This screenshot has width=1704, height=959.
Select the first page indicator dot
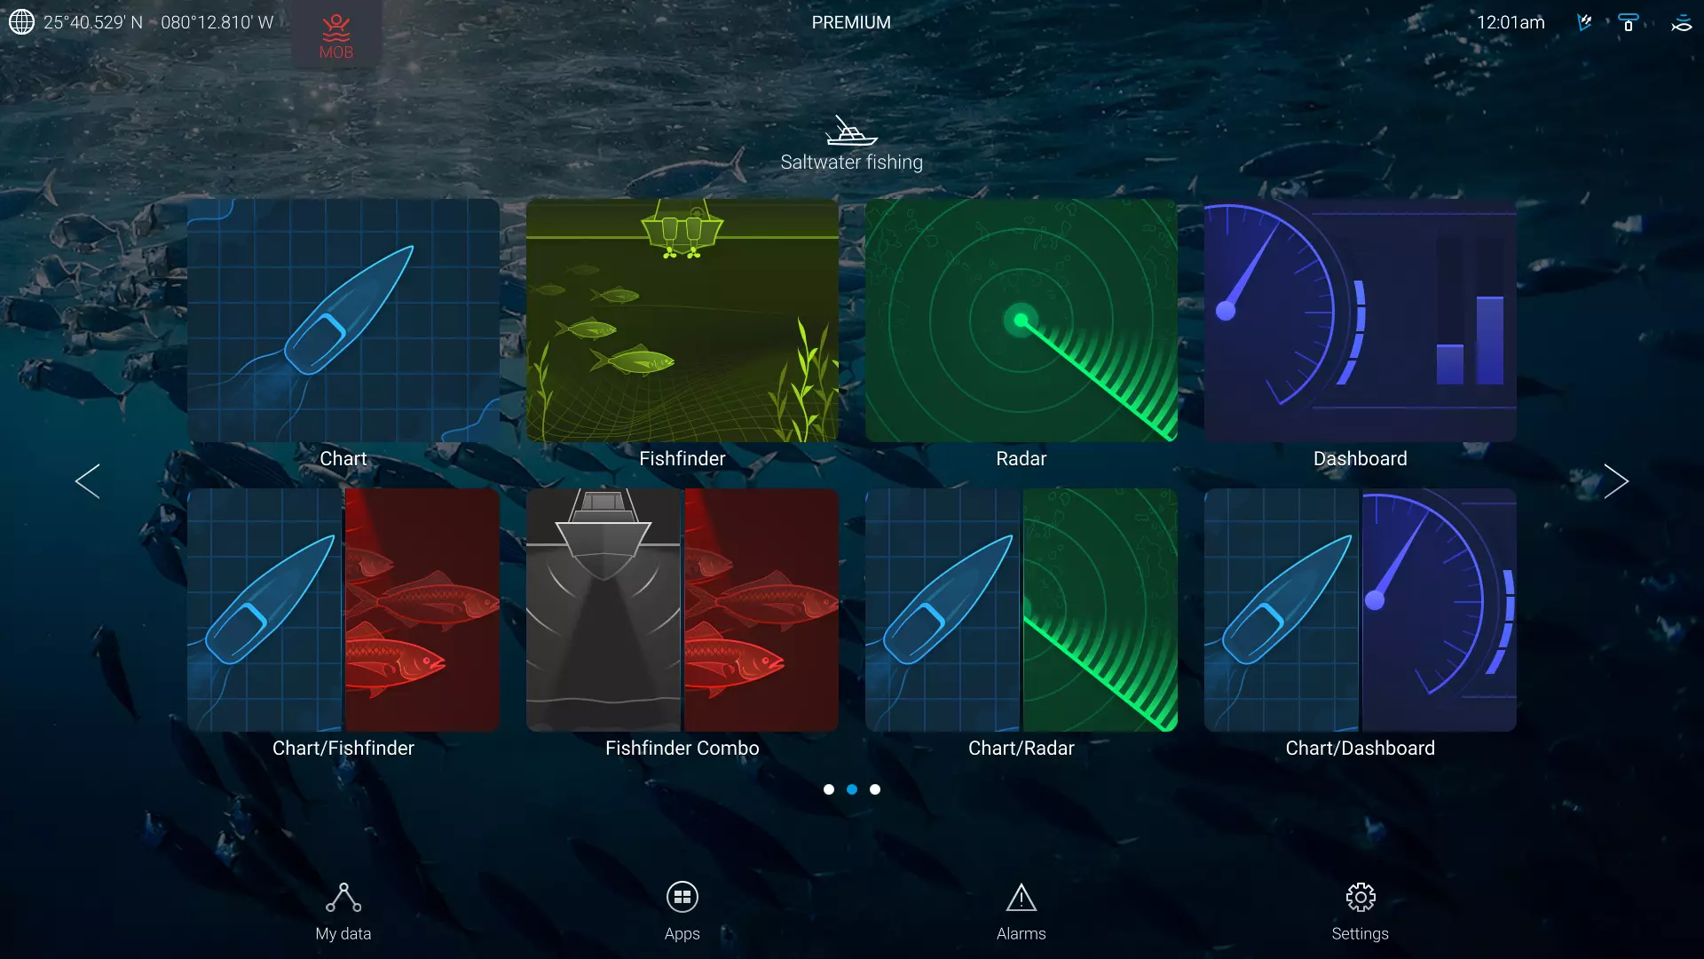point(829,789)
